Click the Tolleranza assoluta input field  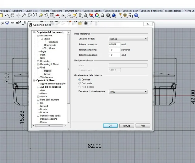click(x=114, y=44)
